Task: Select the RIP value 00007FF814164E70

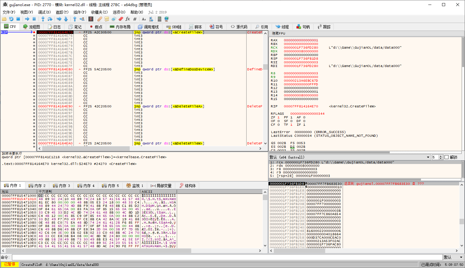Action: click(301, 106)
